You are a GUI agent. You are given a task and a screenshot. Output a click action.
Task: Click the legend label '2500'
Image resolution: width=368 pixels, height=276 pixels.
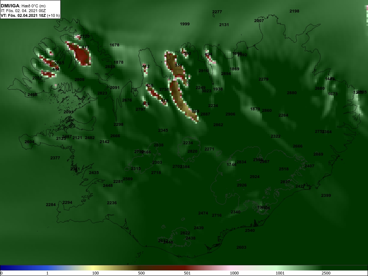326,273
